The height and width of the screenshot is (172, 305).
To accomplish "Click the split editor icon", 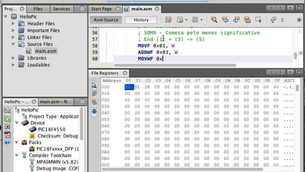I will 299,20.
